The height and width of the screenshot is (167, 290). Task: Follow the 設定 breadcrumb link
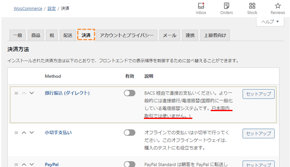point(52,8)
